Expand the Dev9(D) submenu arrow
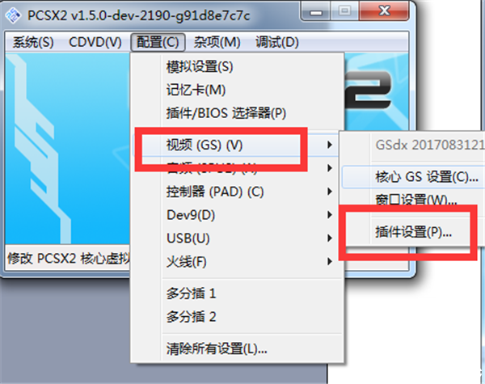The image size is (485, 384). pos(330,215)
